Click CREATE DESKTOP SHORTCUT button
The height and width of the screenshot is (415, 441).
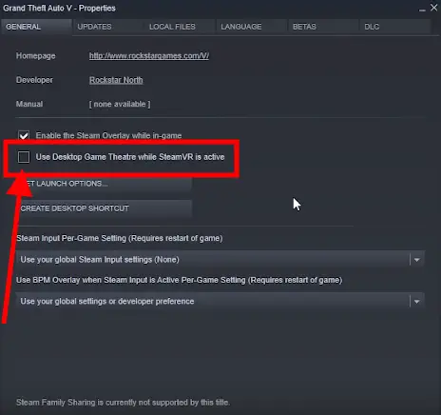tap(104, 208)
